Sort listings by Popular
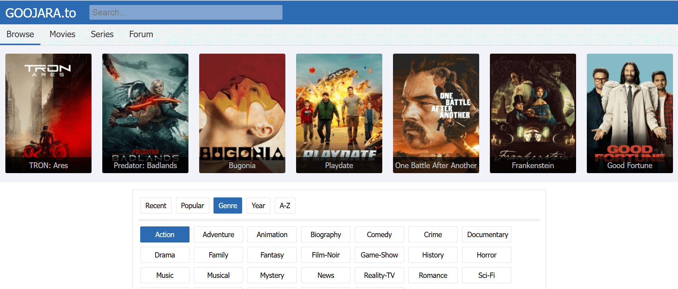 pyautogui.click(x=192, y=206)
